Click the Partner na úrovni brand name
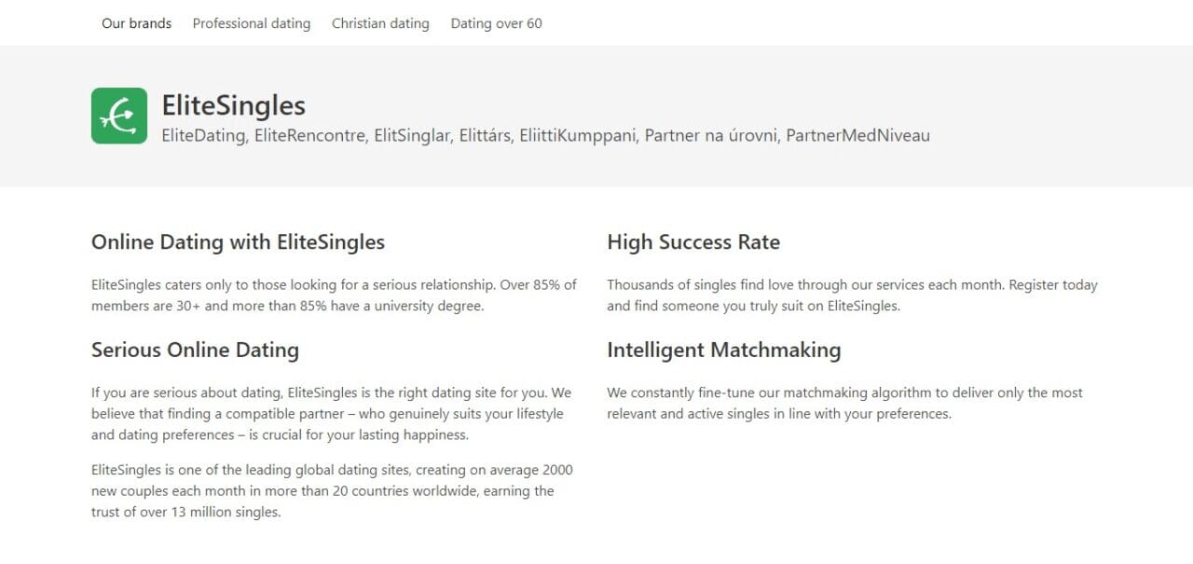Viewport: 1193px width, 564px height. [712, 136]
